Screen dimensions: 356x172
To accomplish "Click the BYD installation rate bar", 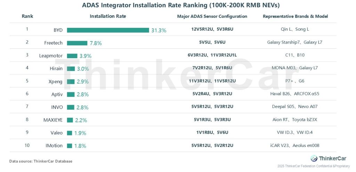I will pos(108,30).
